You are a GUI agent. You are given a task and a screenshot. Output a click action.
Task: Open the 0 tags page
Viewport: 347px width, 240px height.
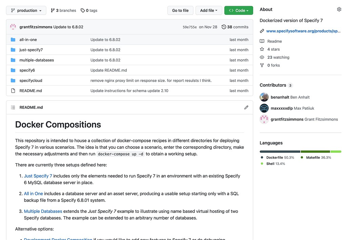point(89,11)
